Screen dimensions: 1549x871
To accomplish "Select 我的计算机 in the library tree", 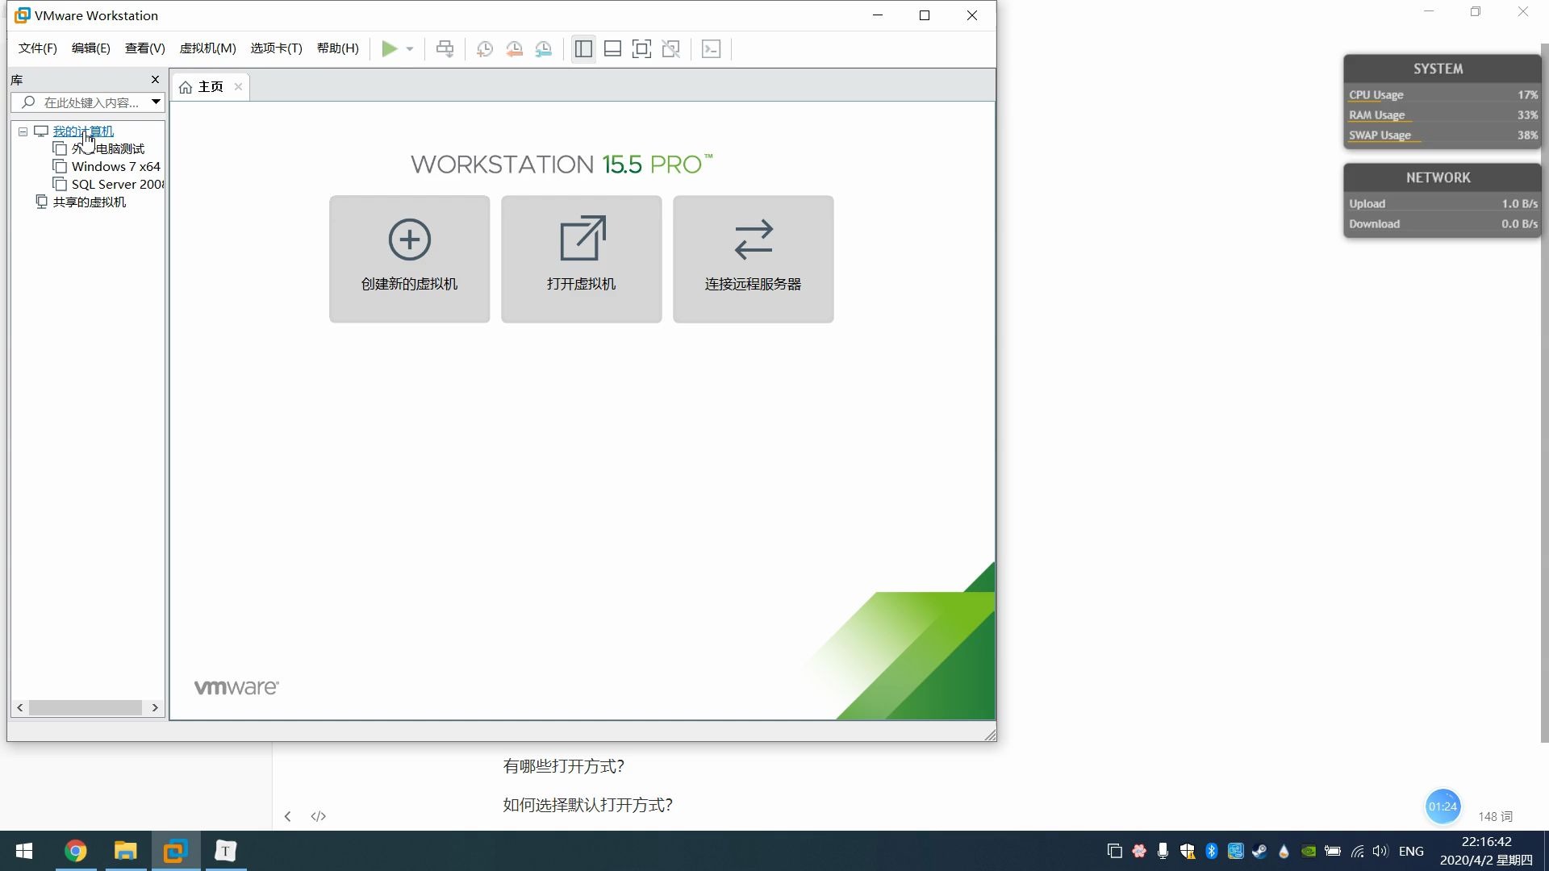I will [x=83, y=131].
